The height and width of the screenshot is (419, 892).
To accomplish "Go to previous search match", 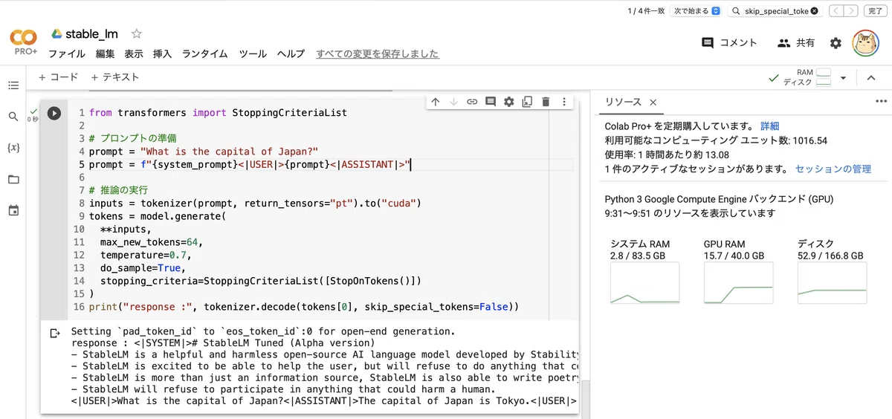I will [836, 11].
